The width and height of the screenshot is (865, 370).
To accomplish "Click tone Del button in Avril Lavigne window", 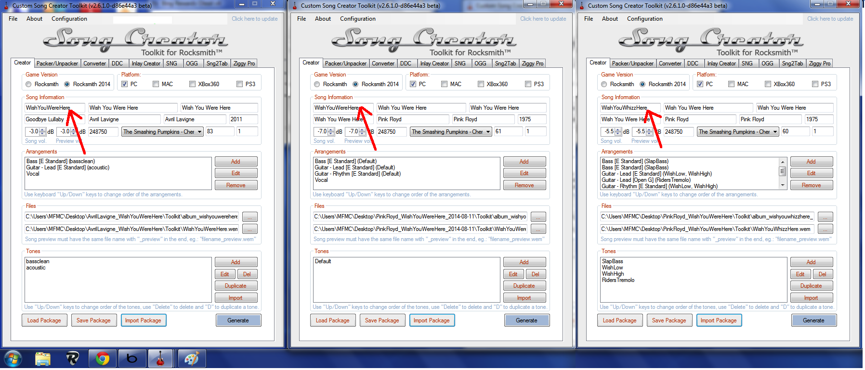I will pos(247,274).
